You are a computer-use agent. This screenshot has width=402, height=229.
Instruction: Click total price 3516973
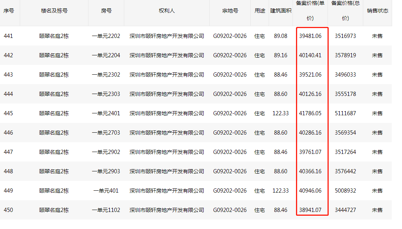(x=345, y=36)
